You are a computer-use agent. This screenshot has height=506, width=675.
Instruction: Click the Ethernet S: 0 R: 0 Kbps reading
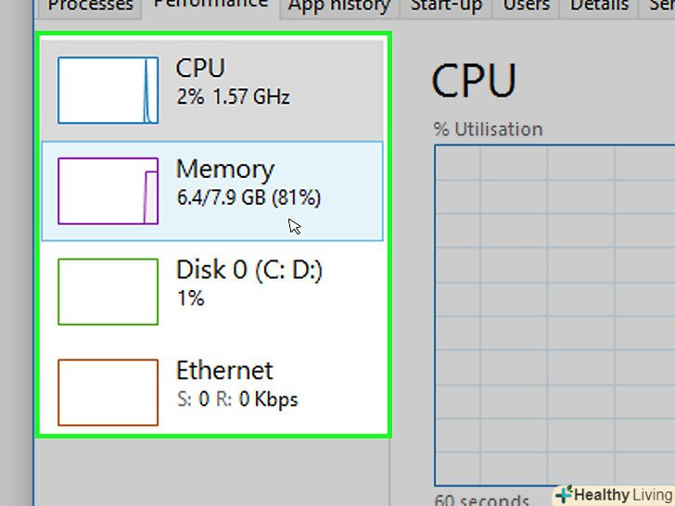coord(236,400)
